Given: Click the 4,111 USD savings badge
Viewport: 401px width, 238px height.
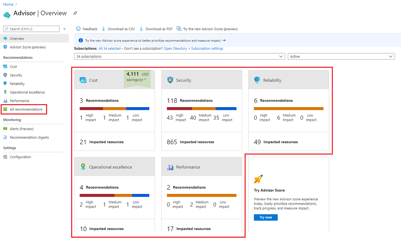Looking at the screenshot, I should [137, 79].
